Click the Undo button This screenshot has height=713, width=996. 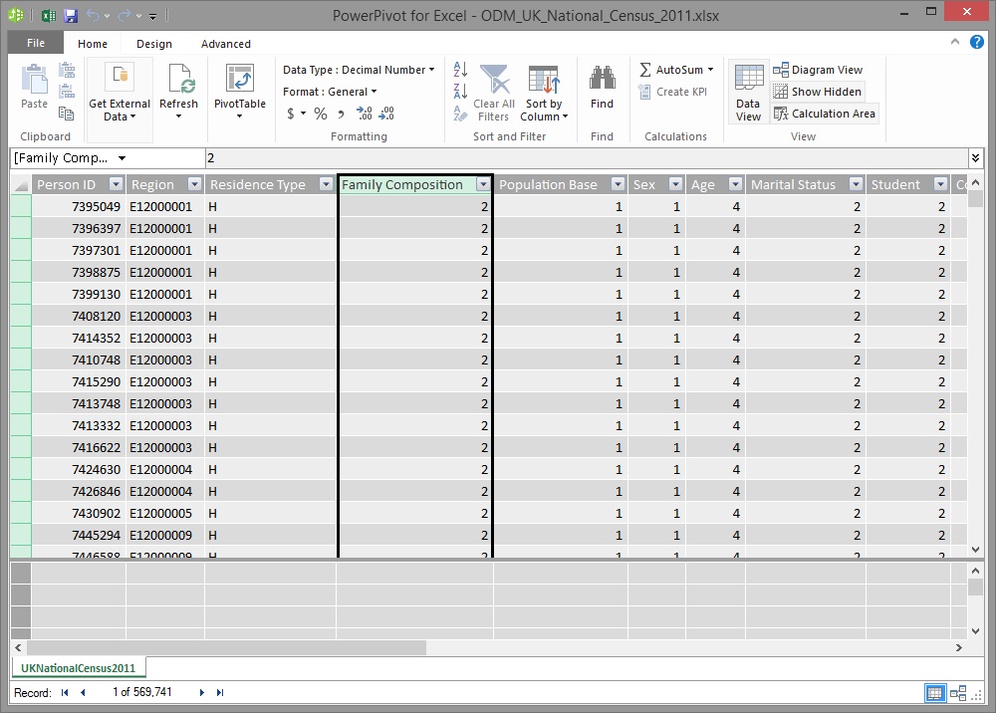click(93, 15)
